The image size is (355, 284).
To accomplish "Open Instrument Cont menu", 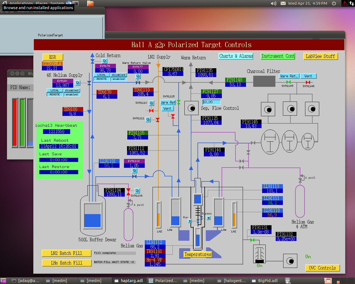I will (278, 56).
